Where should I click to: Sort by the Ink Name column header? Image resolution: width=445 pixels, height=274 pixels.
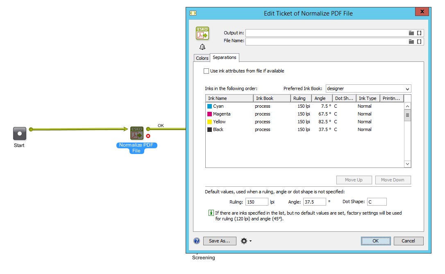point(229,98)
